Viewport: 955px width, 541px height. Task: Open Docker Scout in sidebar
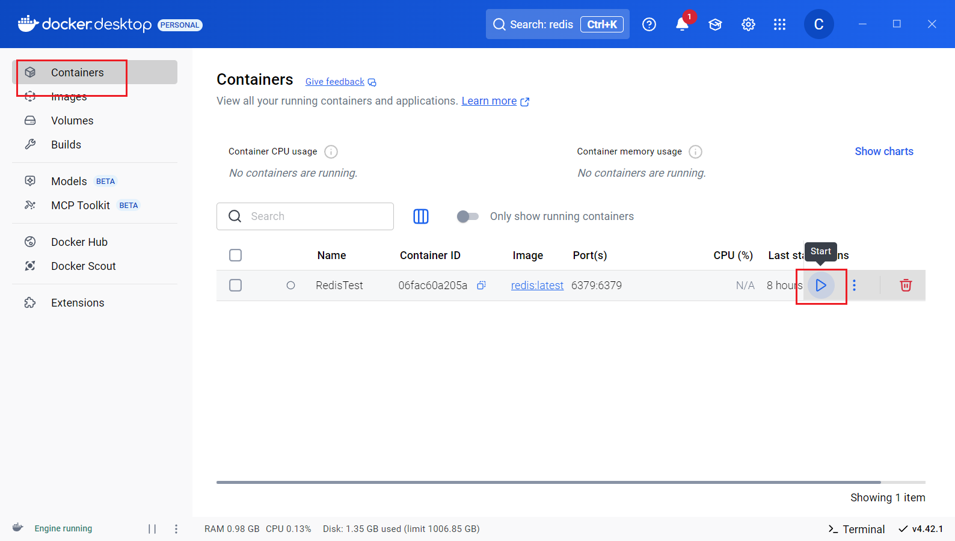tap(94, 266)
